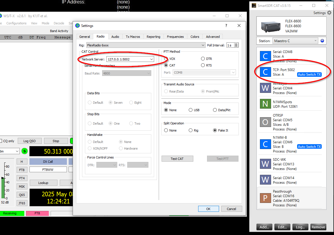This screenshot has width=334, height=235.
Task: Open the Network Server dropdown
Action: click(x=130, y=59)
